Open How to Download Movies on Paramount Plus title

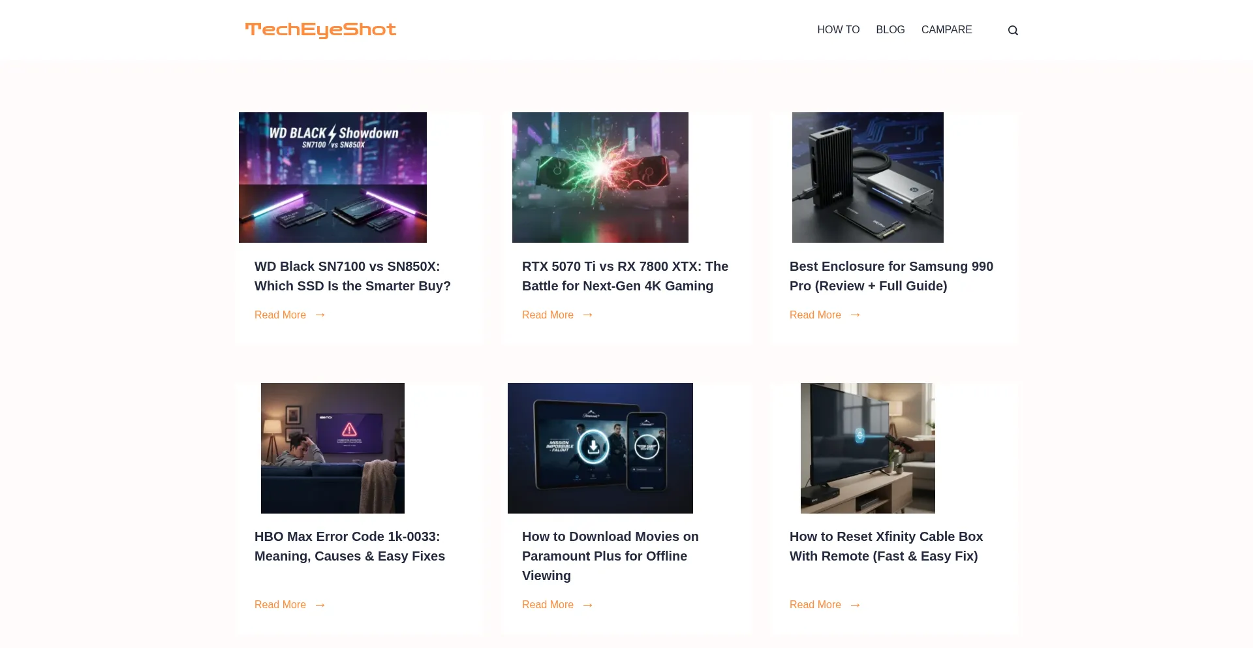[x=610, y=556]
